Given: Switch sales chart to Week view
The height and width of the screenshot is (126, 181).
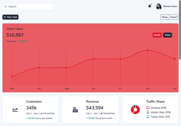Looking at the screenshot, I should click(168, 35).
